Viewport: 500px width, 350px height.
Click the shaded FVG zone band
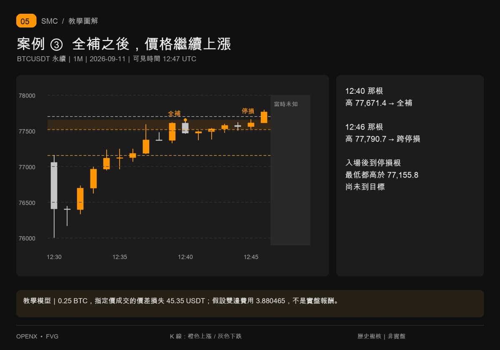pyautogui.click(x=159, y=125)
